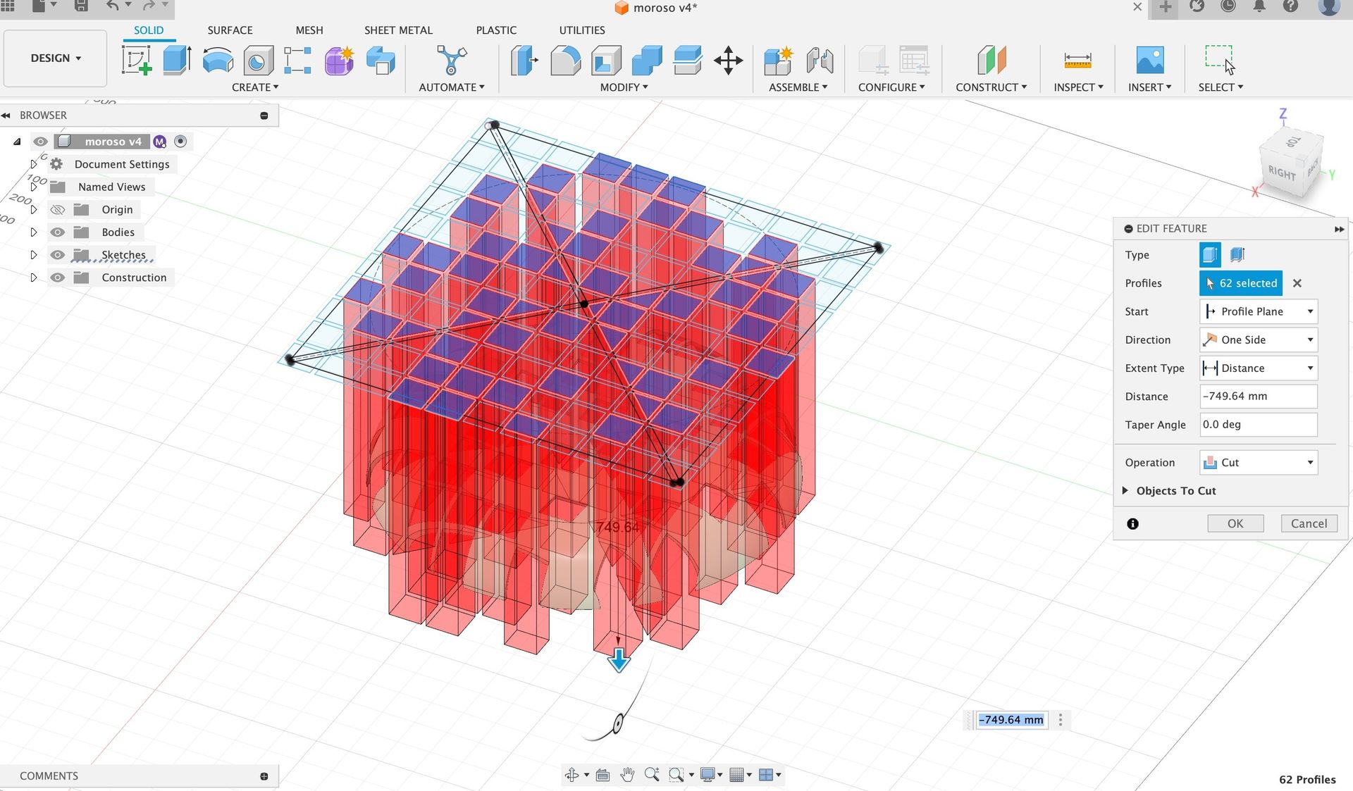The image size is (1353, 791).
Task: Open the Extent Type Distance dropdown
Action: [1258, 368]
